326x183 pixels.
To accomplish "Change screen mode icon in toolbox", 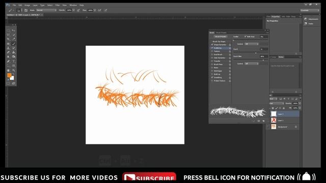I will [x=14, y=83].
